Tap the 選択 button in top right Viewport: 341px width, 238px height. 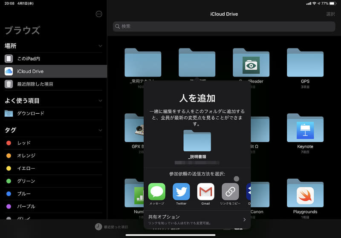tap(330, 14)
